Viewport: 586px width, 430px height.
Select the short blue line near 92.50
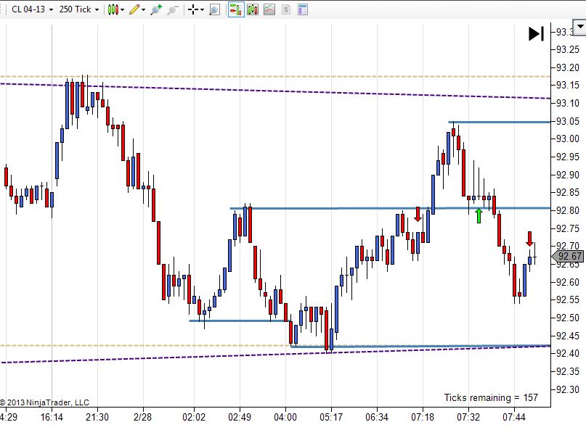238,321
